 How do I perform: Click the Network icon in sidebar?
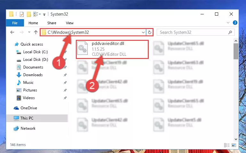click(x=16, y=128)
